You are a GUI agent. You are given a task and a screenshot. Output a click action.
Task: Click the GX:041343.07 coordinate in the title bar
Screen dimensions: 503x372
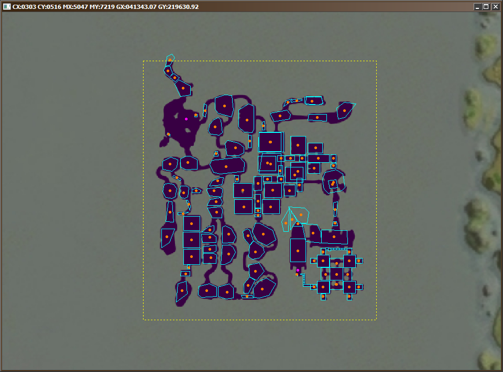(x=136, y=7)
